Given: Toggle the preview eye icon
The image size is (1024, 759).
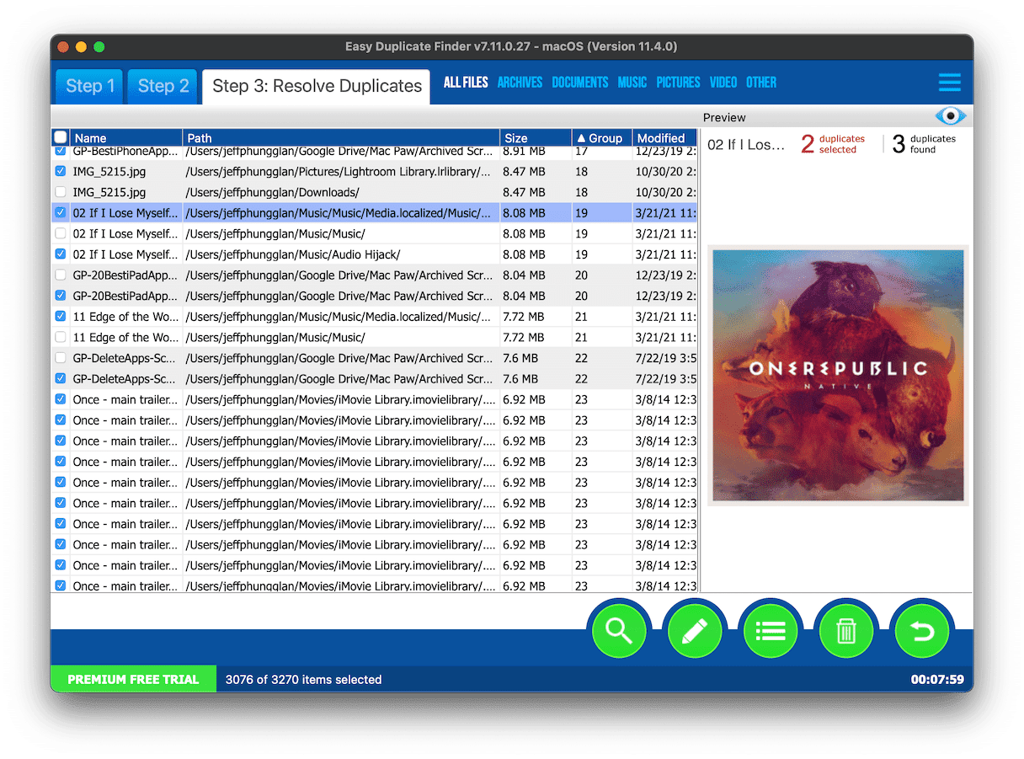Looking at the screenshot, I should pyautogui.click(x=950, y=116).
